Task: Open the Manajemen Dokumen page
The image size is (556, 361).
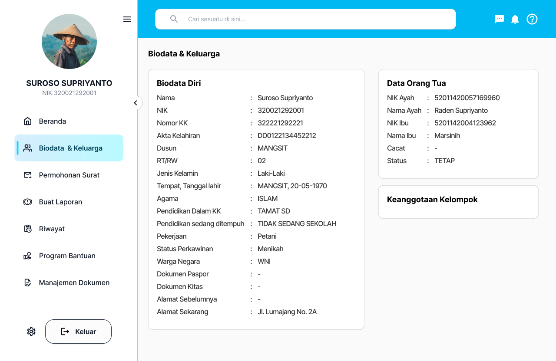Action: (x=74, y=282)
